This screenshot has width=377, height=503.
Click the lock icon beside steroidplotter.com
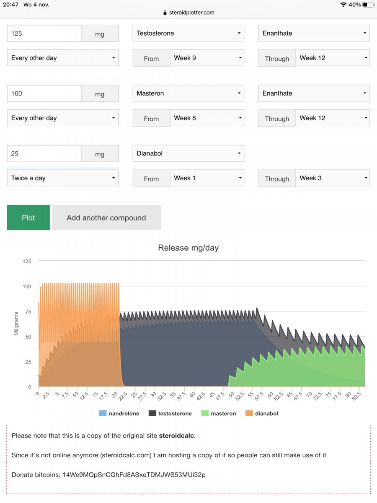coord(165,13)
